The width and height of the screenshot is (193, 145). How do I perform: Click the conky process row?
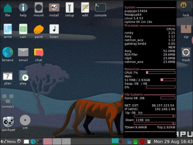tap(150, 33)
